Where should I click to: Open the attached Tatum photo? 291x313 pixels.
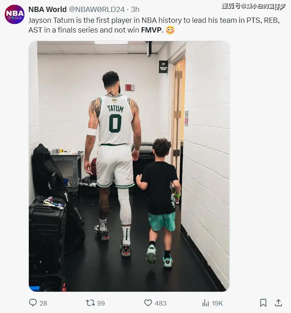tap(129, 166)
